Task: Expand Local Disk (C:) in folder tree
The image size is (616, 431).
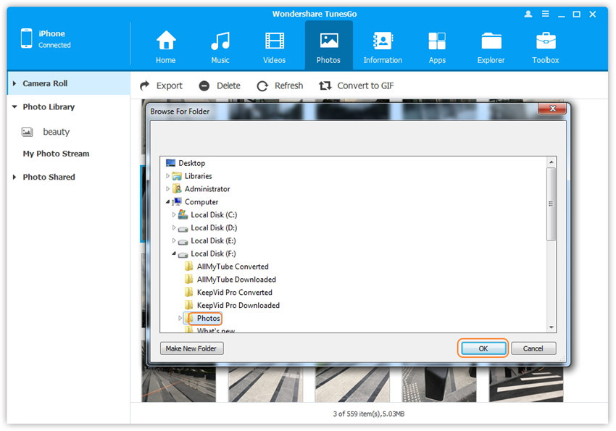Action: pyautogui.click(x=174, y=215)
